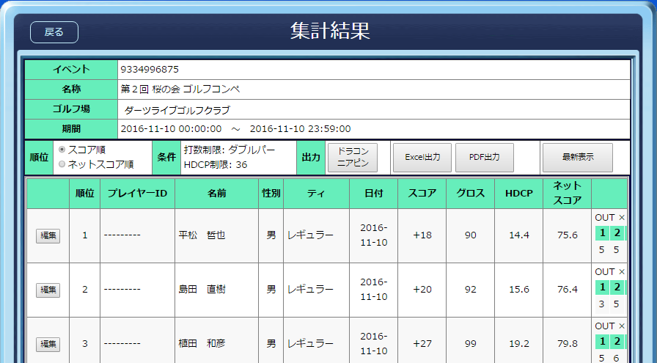Select ネットスコア順 ranking option
This screenshot has height=363, width=657.
click(62, 164)
